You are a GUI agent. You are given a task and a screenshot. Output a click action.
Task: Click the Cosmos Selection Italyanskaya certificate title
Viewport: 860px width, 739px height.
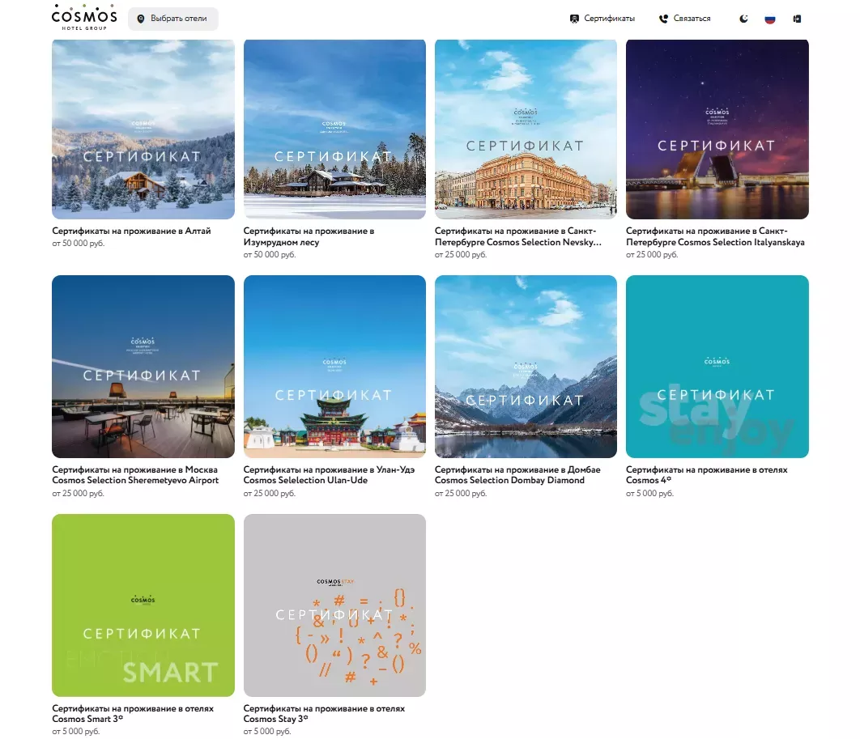[x=715, y=237]
